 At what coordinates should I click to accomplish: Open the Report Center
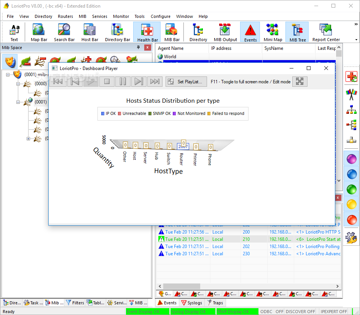point(326,32)
